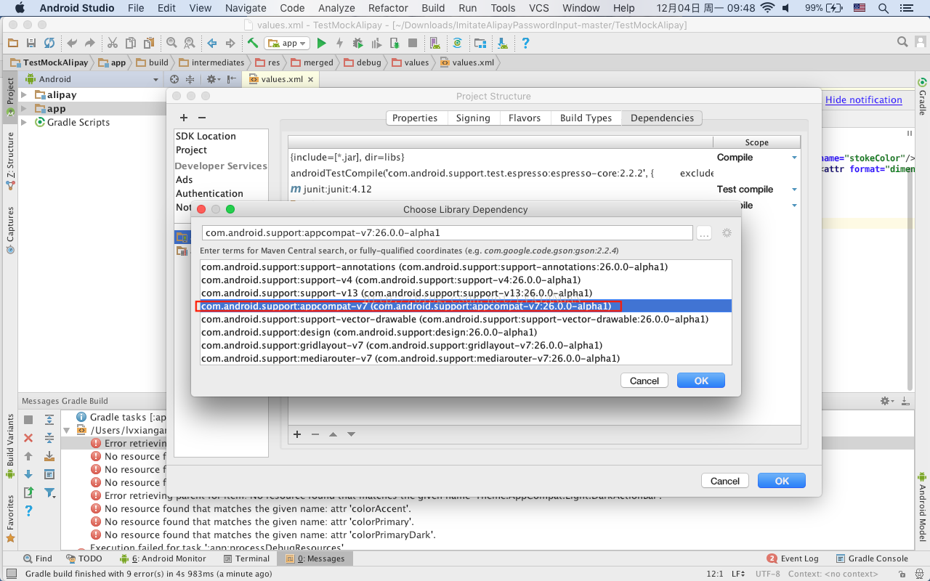Open the Terminal tool window tab

[247, 558]
